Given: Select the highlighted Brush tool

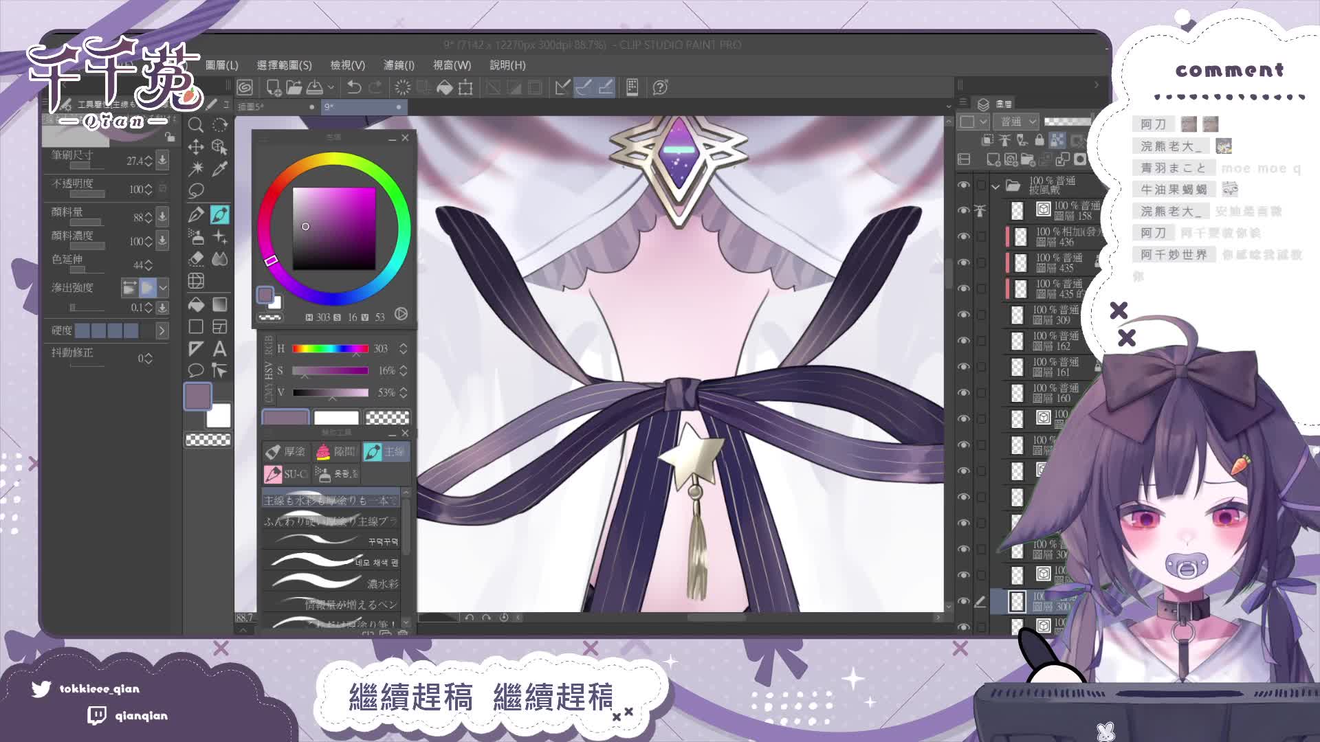Looking at the screenshot, I should pyautogui.click(x=220, y=214).
